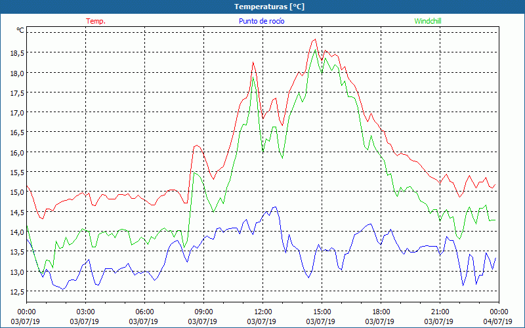Click the 14,0 y-axis value
Viewport: 525px width, 328px height.
[x=16, y=232]
